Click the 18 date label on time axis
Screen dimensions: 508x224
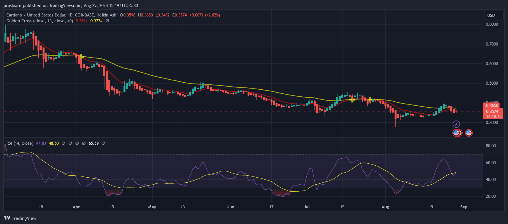point(41,207)
